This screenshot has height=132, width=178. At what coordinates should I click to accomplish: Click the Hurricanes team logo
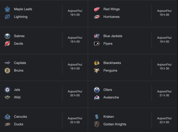tap(97, 17)
